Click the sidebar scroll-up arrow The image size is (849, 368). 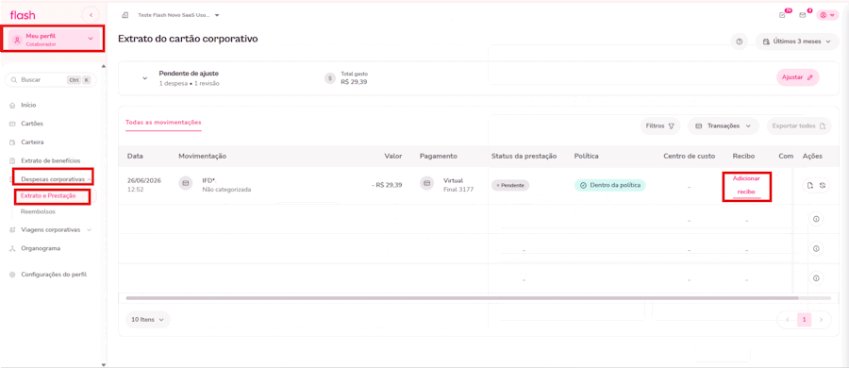(104, 65)
